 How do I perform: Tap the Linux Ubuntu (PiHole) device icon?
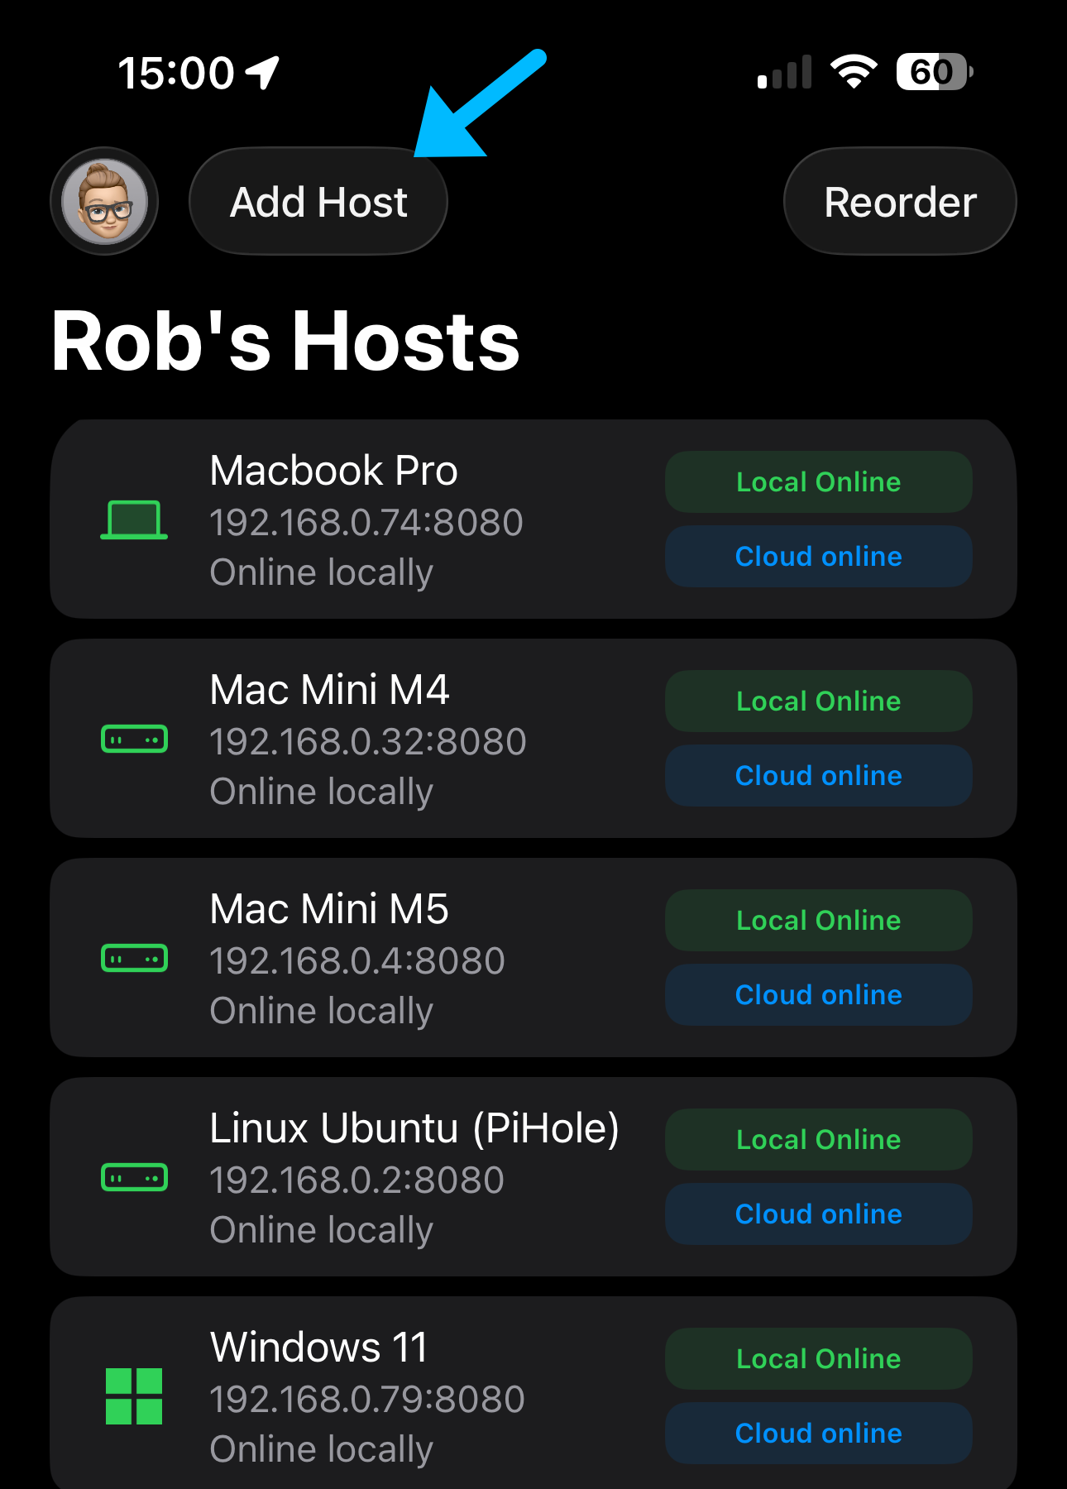point(134,1177)
